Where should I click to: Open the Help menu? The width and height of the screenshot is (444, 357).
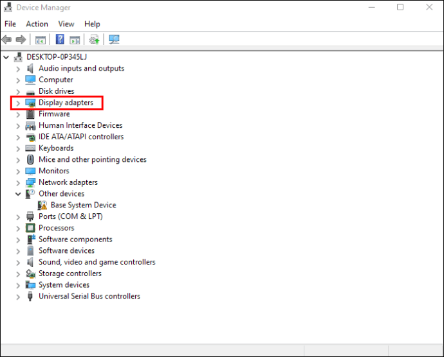click(x=92, y=24)
